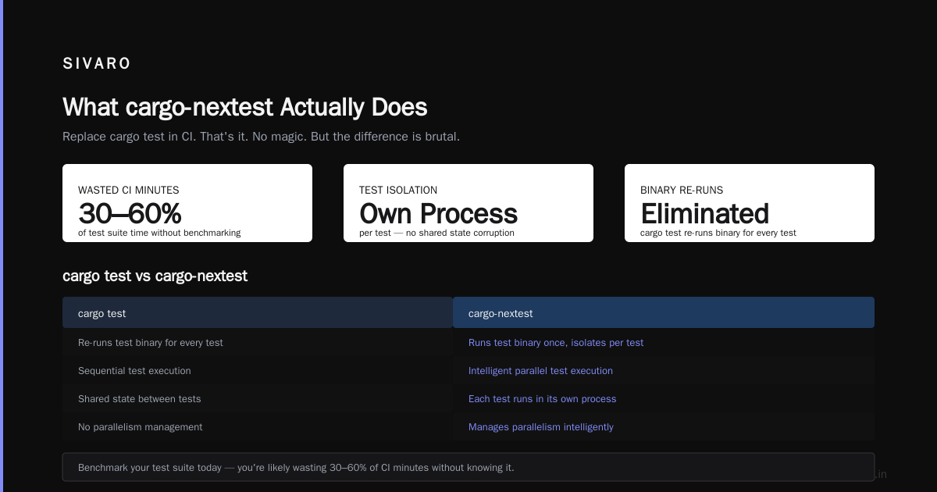Click the 'BINARY RE-RUNS' label
The image size is (937, 492).
682,190
